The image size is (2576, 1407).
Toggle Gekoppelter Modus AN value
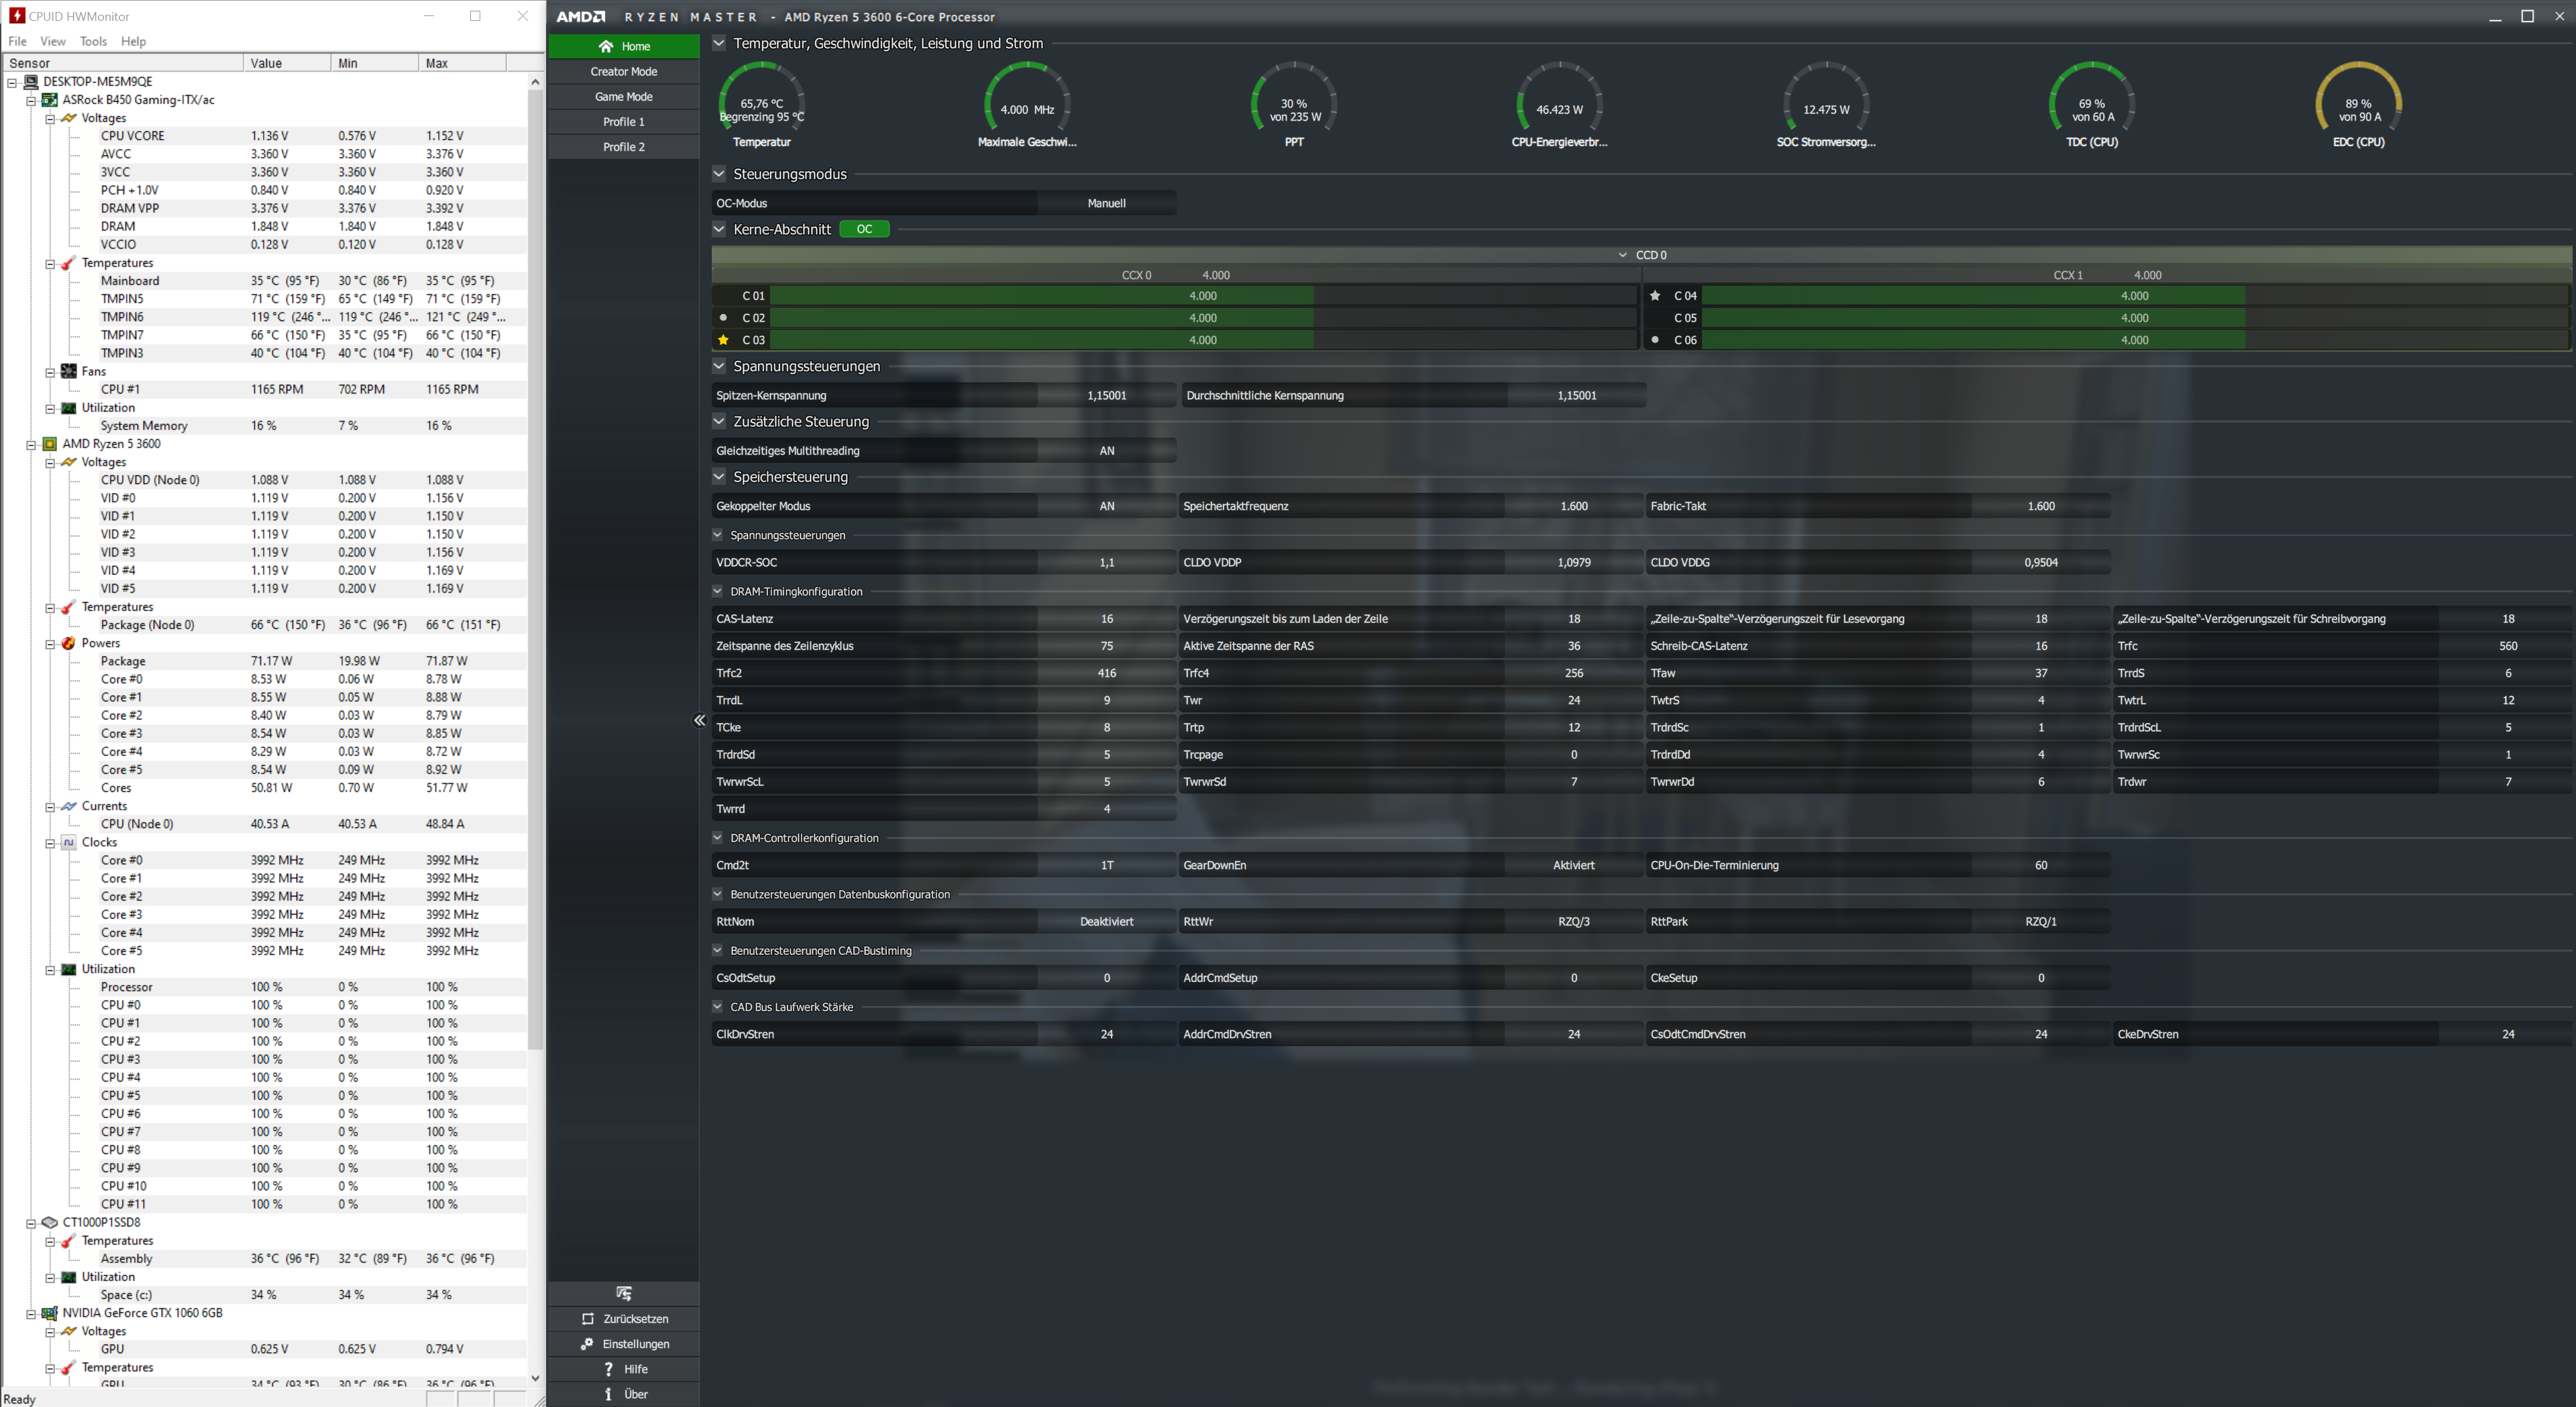(x=1106, y=506)
